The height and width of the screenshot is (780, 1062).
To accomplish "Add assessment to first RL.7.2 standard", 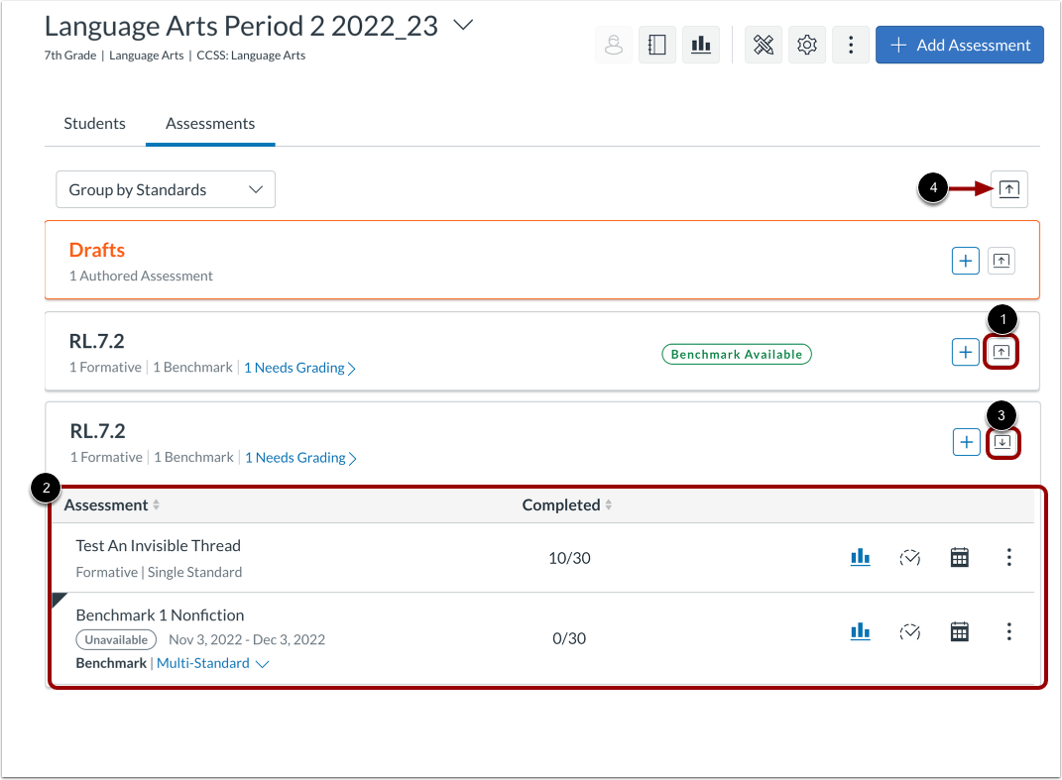I will [x=965, y=352].
